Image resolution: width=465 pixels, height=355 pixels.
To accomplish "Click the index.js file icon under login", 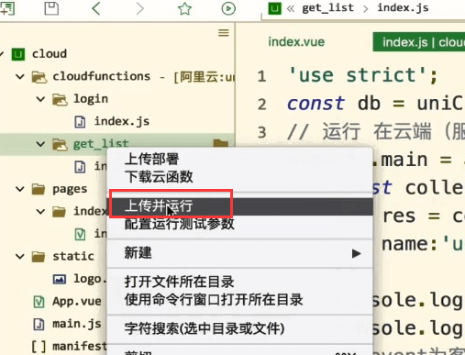I will point(80,122).
